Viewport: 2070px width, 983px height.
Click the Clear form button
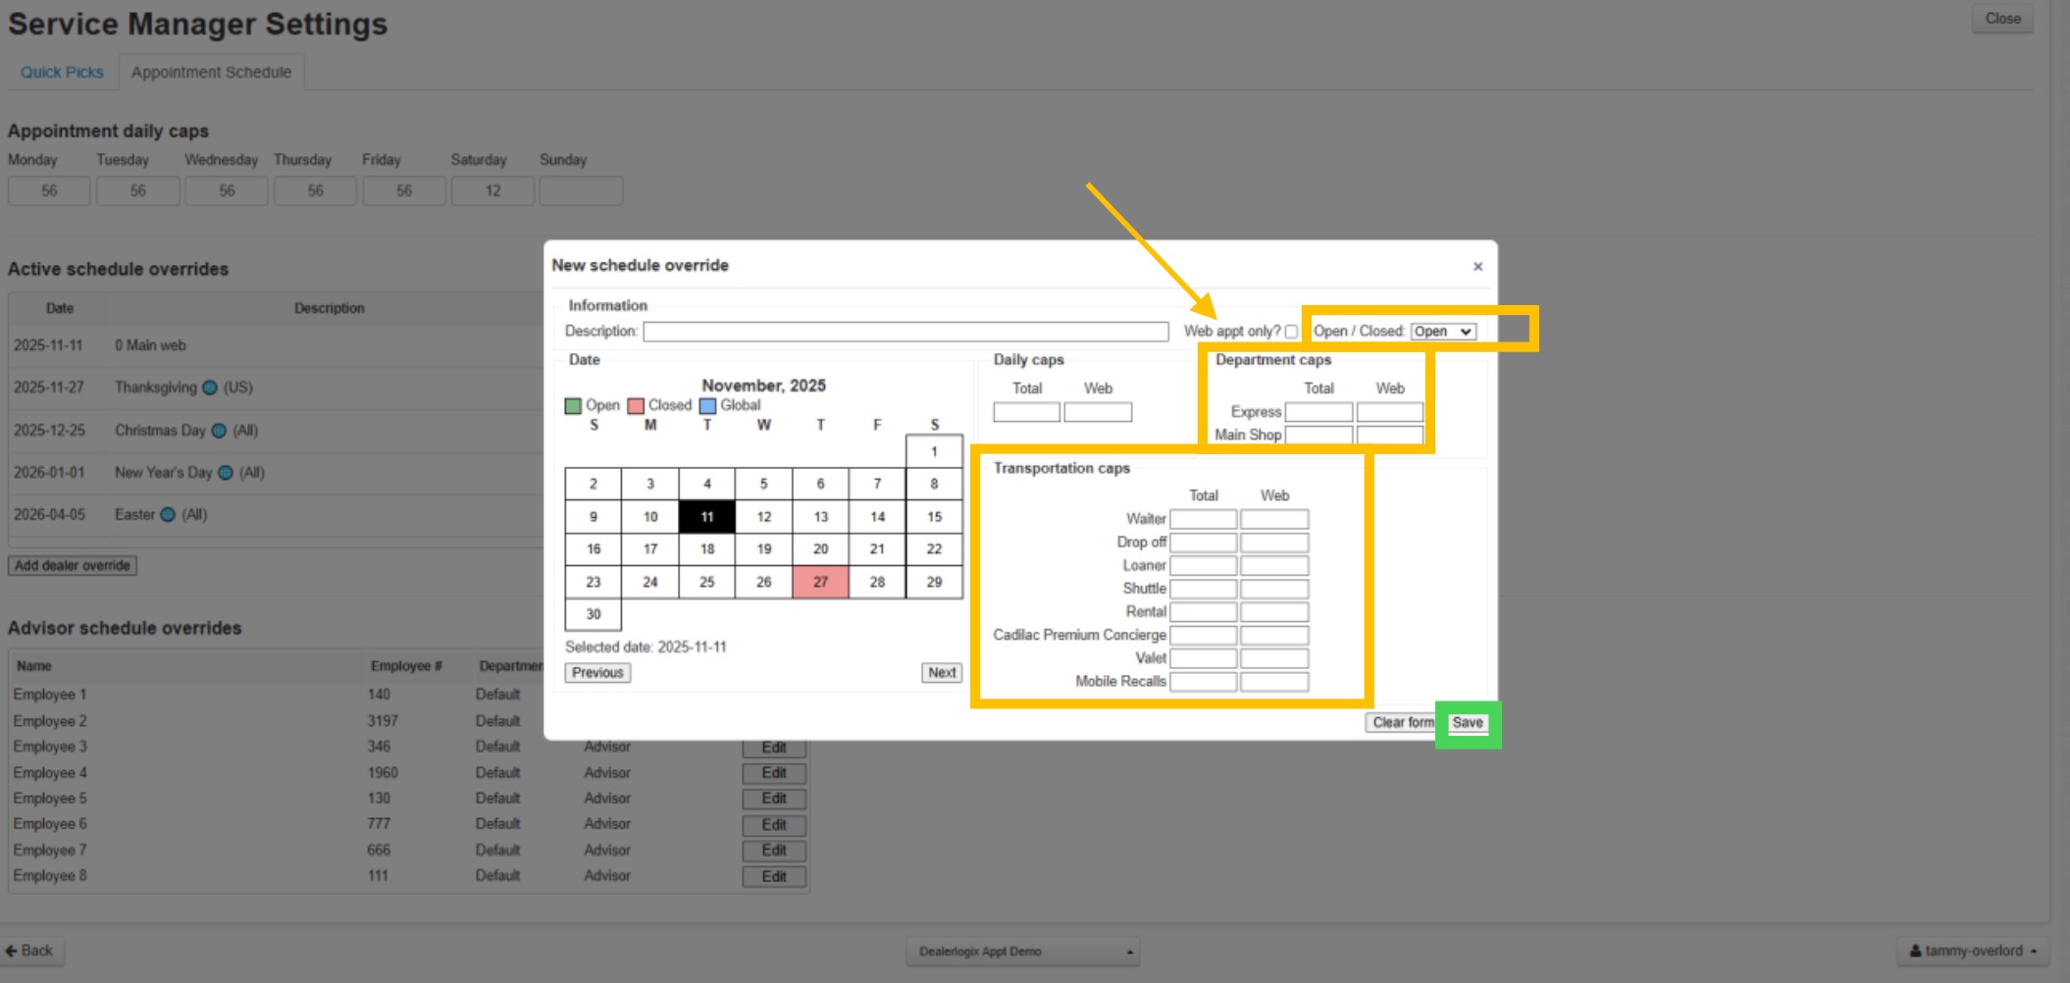point(1403,723)
